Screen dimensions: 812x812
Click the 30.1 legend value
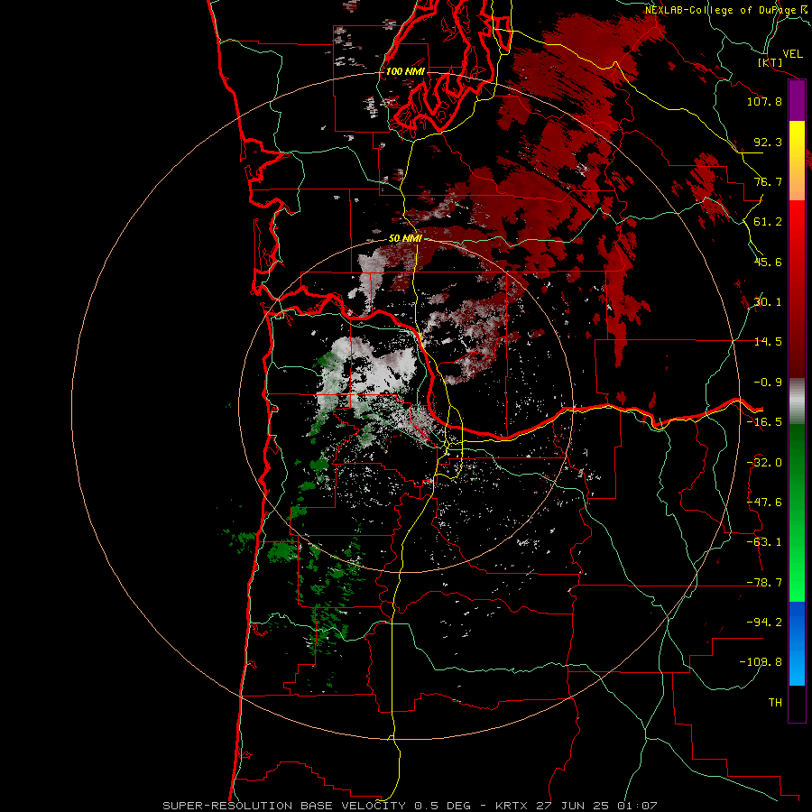coord(768,302)
